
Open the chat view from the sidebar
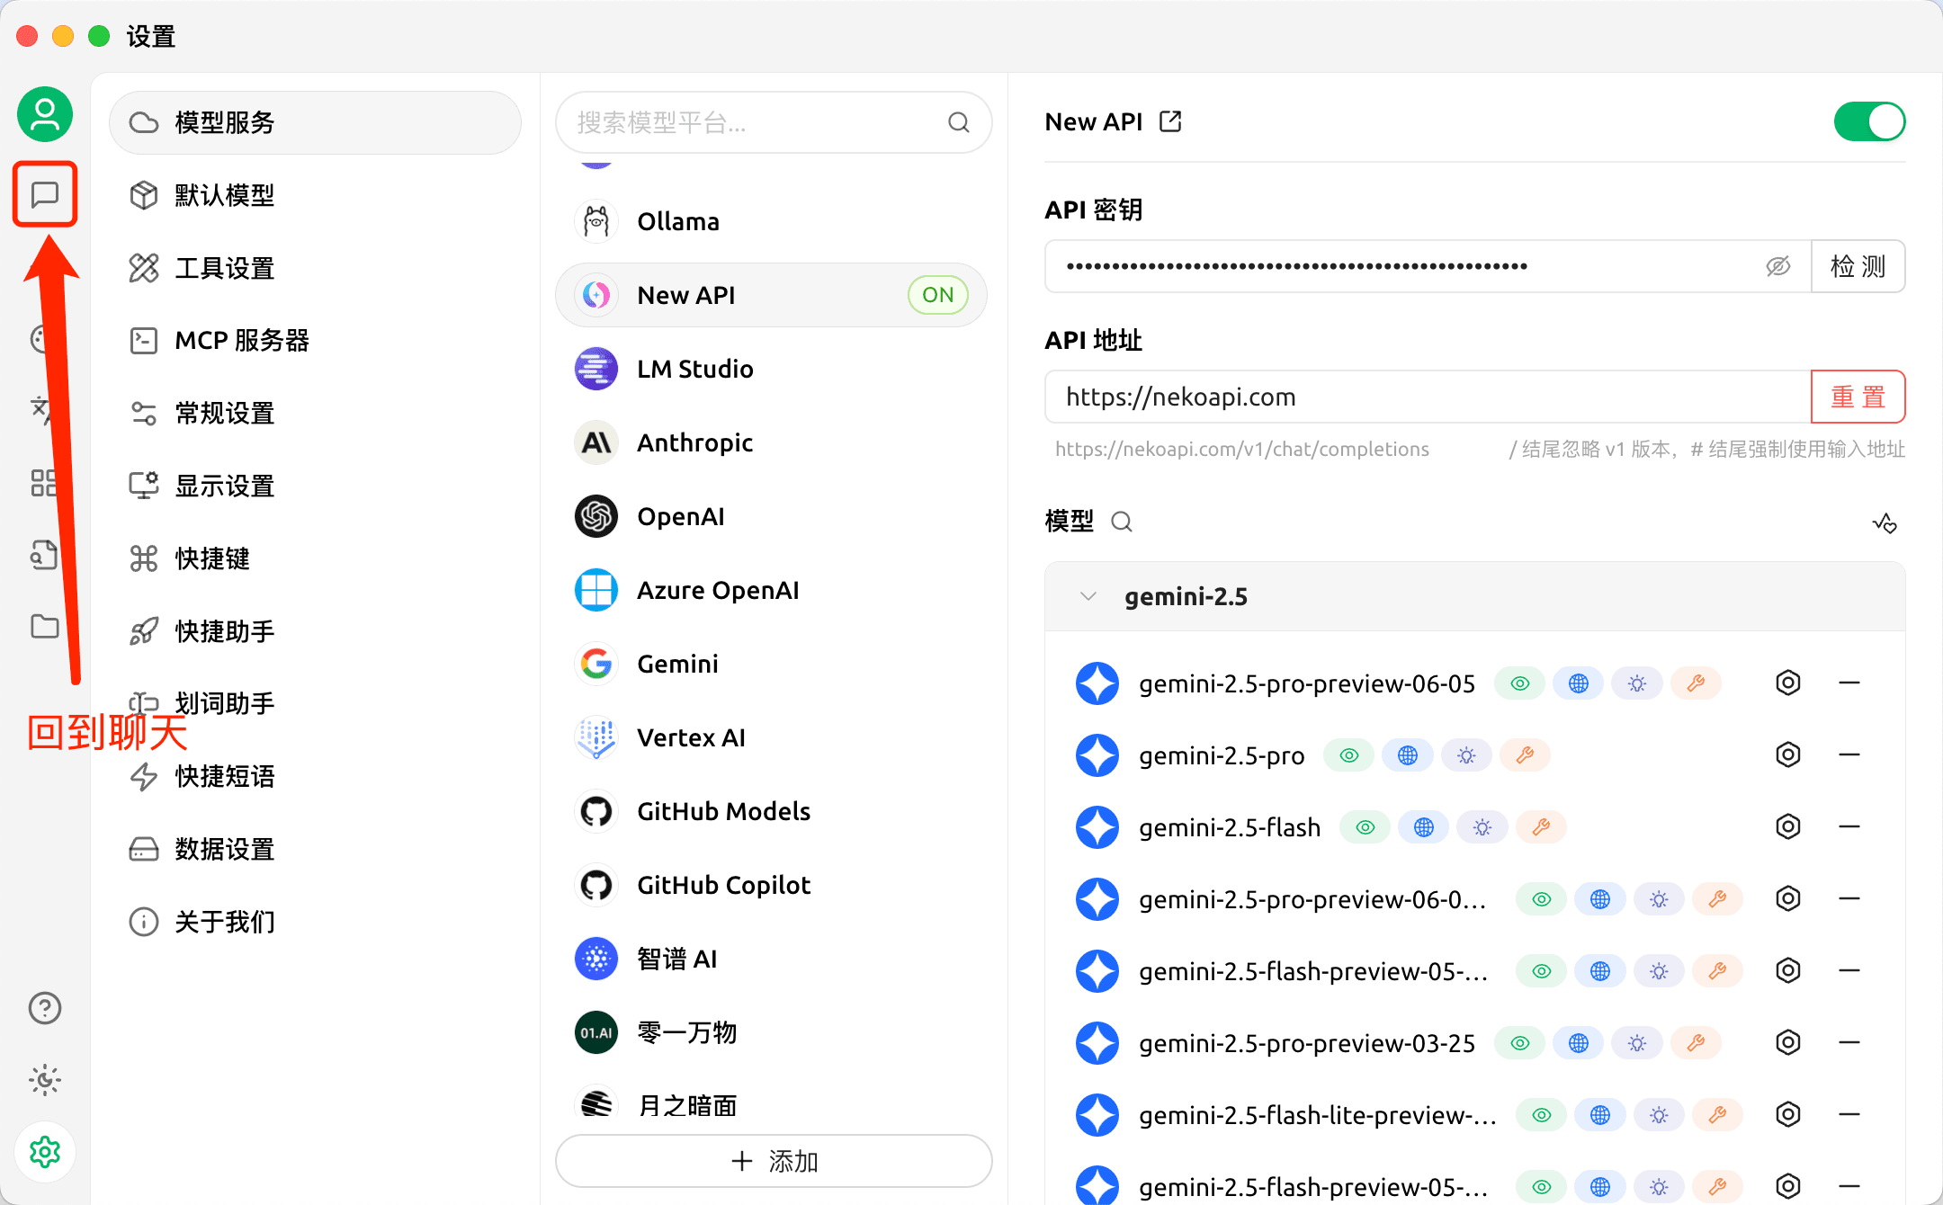[45, 194]
